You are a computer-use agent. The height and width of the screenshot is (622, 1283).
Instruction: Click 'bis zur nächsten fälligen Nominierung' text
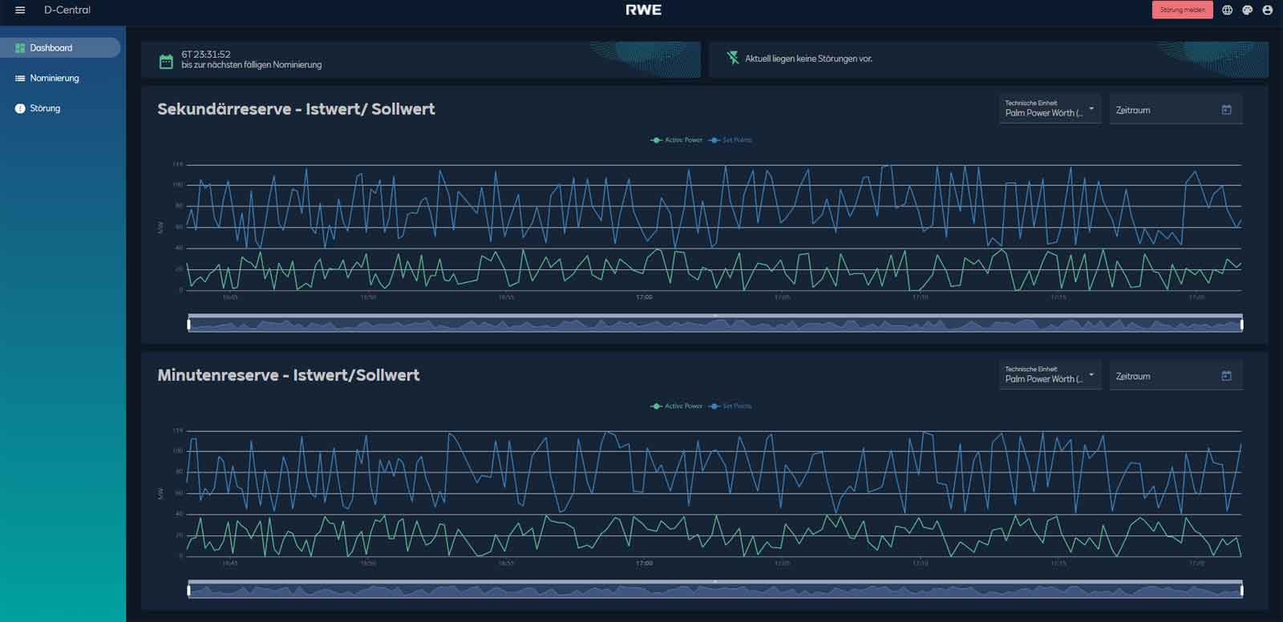click(x=251, y=65)
